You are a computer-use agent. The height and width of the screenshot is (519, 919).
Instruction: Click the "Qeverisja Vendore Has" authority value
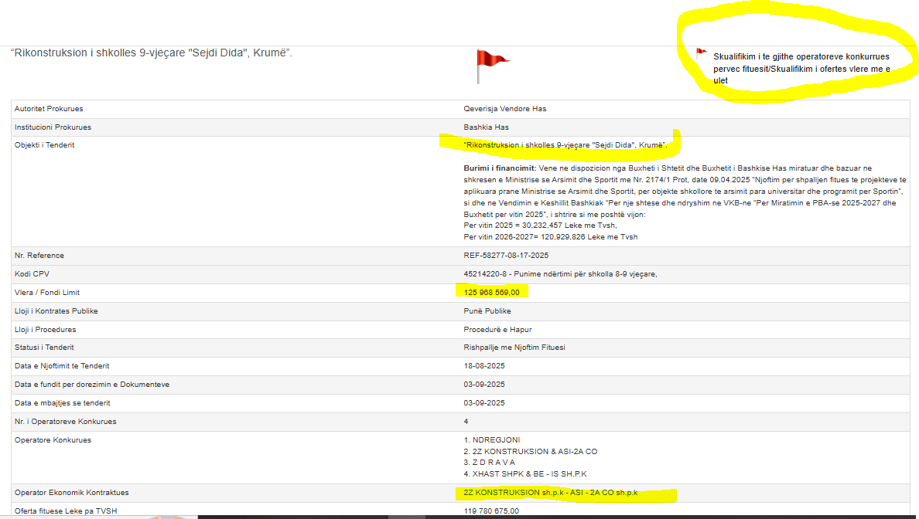click(x=504, y=109)
